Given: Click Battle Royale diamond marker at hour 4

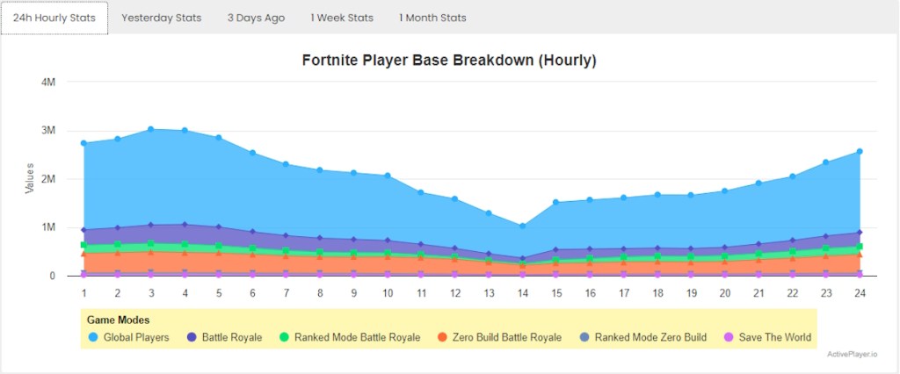Looking at the screenshot, I should [185, 224].
